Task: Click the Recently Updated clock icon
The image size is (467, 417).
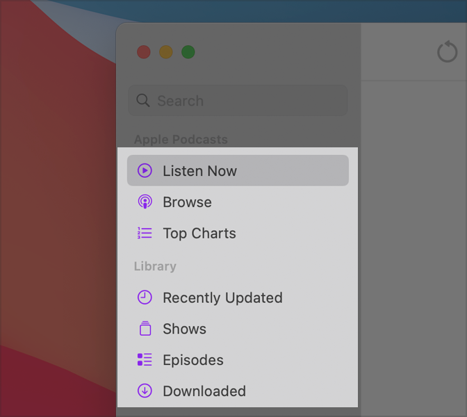Action: tap(145, 297)
